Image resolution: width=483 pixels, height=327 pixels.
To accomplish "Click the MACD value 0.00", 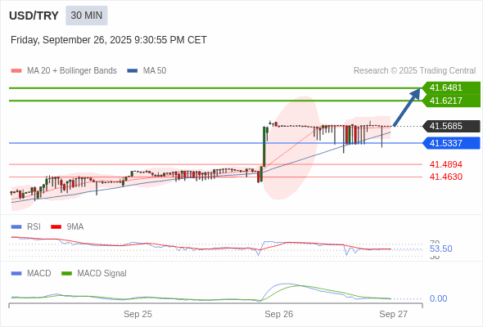I will (438, 298).
